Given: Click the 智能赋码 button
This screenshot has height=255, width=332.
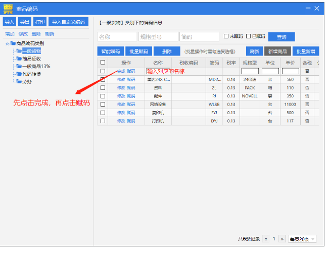Looking at the screenshot, I should (x=110, y=52).
